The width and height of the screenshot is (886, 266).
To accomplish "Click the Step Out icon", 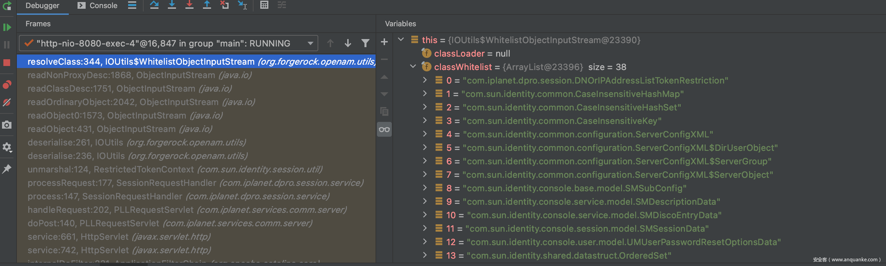I will [x=207, y=5].
